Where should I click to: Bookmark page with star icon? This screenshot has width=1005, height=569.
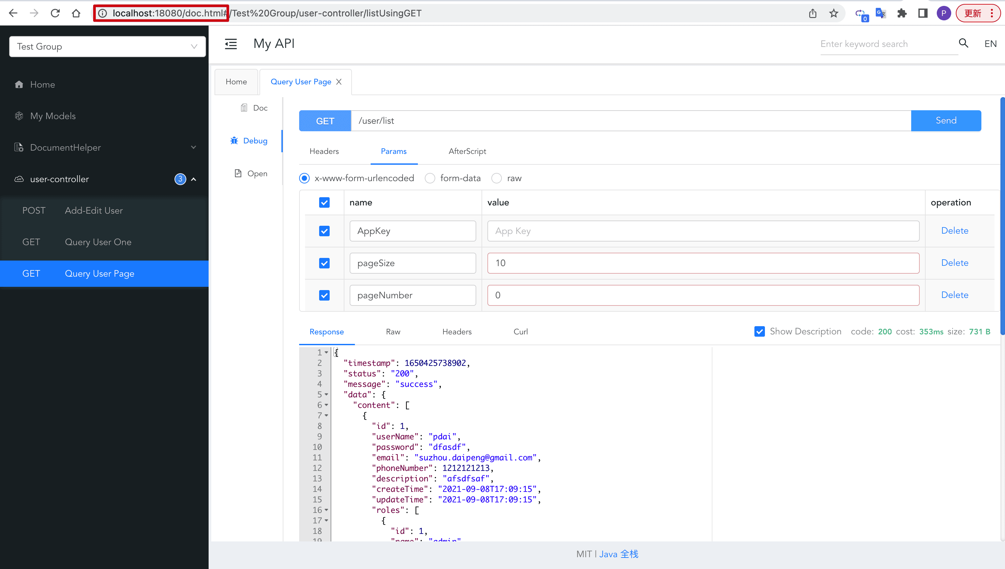833,13
